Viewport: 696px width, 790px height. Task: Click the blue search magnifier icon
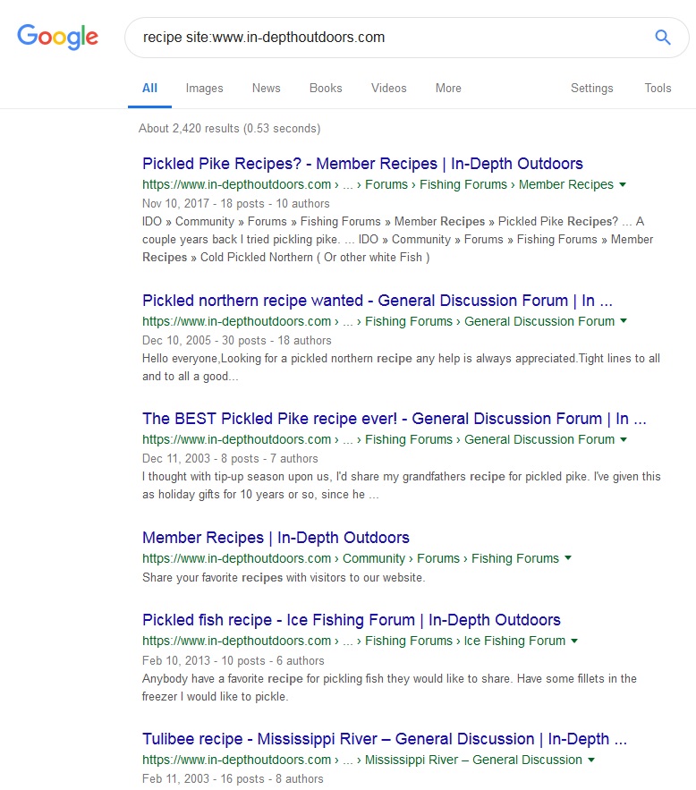click(x=662, y=38)
